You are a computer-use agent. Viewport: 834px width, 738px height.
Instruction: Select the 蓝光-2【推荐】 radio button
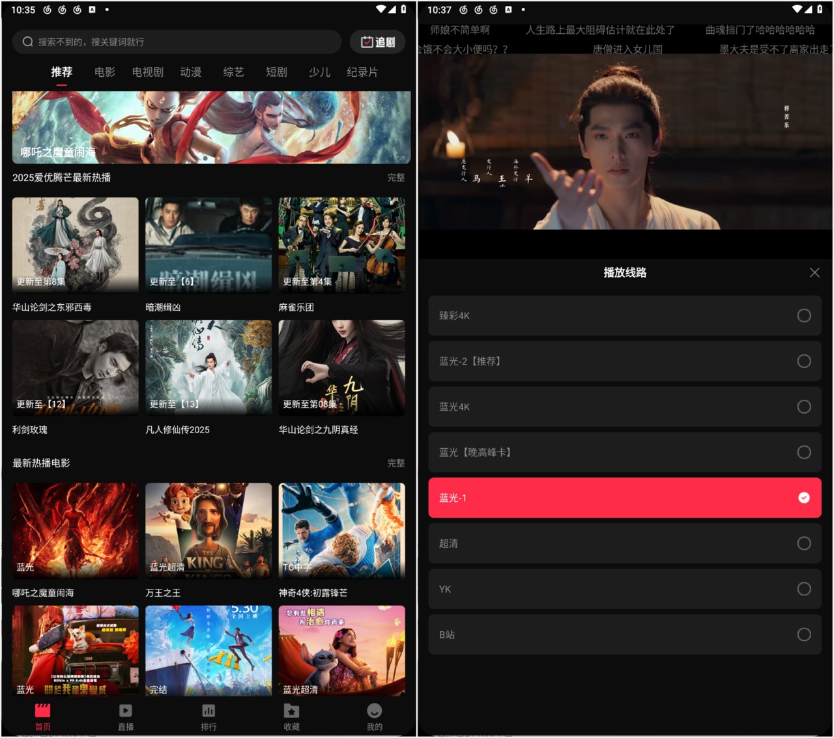tap(804, 361)
